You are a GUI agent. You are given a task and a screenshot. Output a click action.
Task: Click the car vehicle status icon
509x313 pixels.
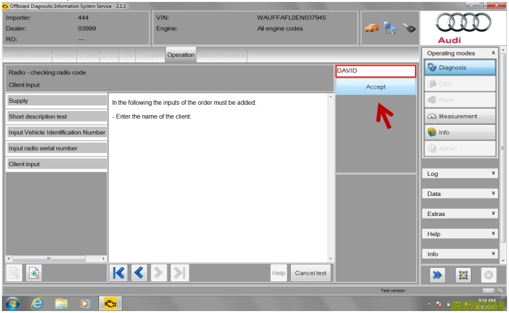[372, 28]
